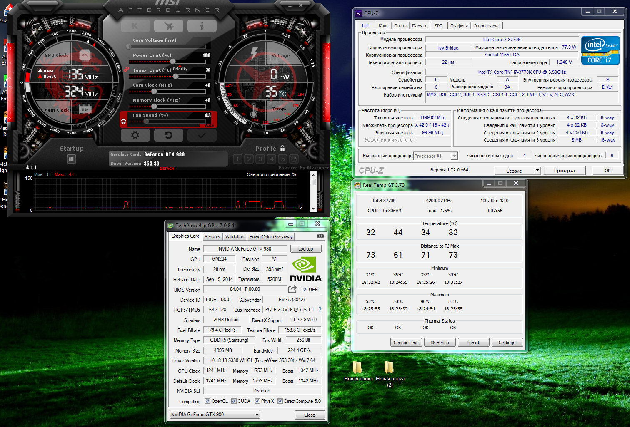Select Afterburner profile slot 4
630x427 pixels.
(271, 159)
